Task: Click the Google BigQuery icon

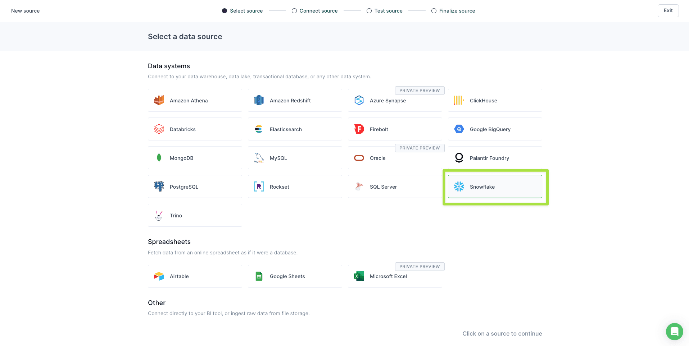Action: pyautogui.click(x=459, y=129)
